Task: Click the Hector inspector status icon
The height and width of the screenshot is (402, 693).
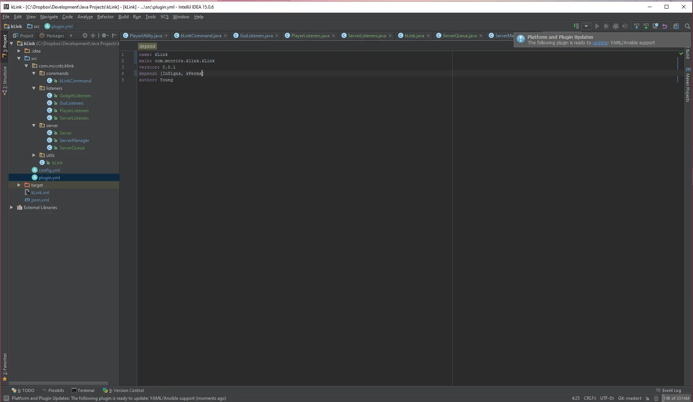Action: pos(656,398)
